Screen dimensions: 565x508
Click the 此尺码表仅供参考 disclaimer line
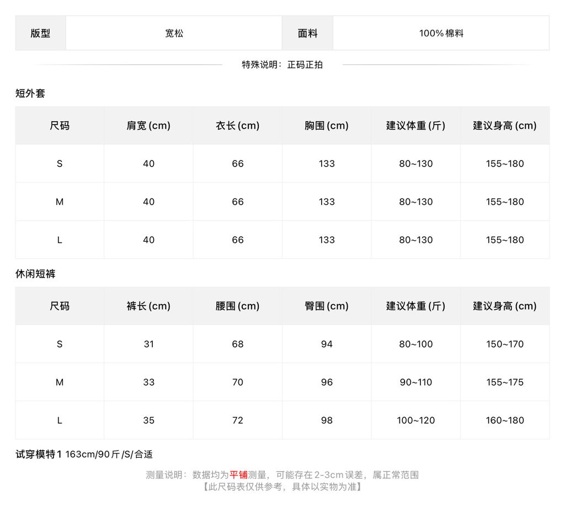(x=282, y=487)
